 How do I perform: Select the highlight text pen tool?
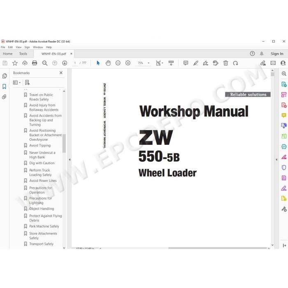point(195,63)
